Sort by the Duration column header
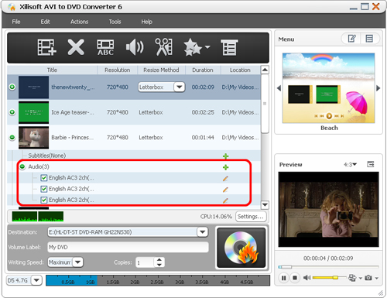387x298 pixels. tap(203, 70)
